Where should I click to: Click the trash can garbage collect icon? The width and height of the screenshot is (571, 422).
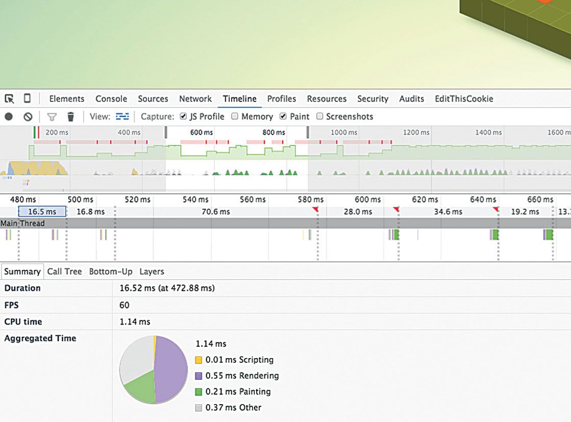click(70, 116)
